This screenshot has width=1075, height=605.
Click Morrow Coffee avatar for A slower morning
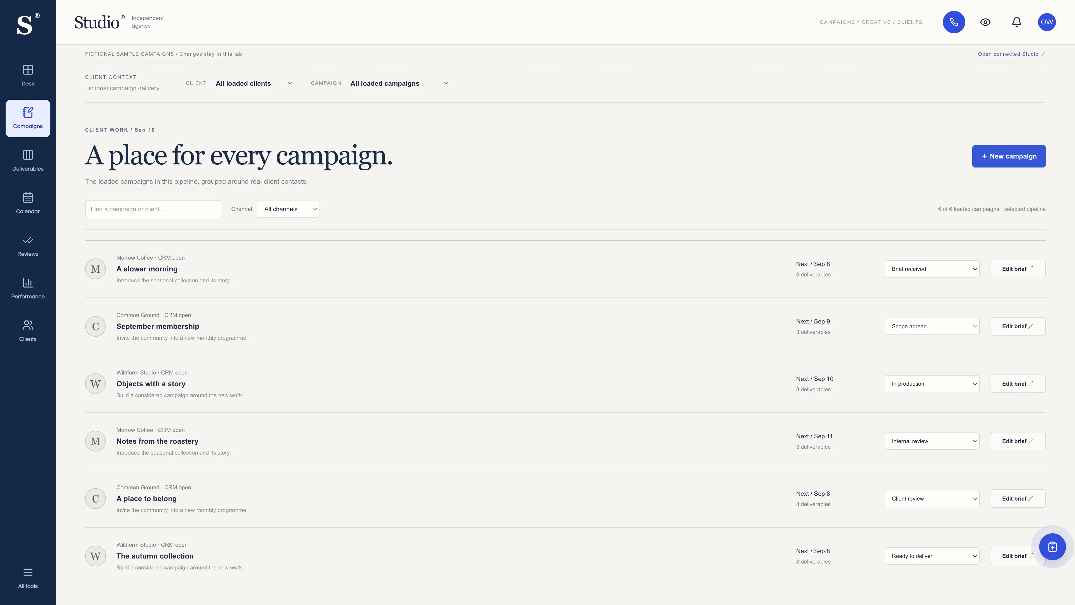click(95, 269)
